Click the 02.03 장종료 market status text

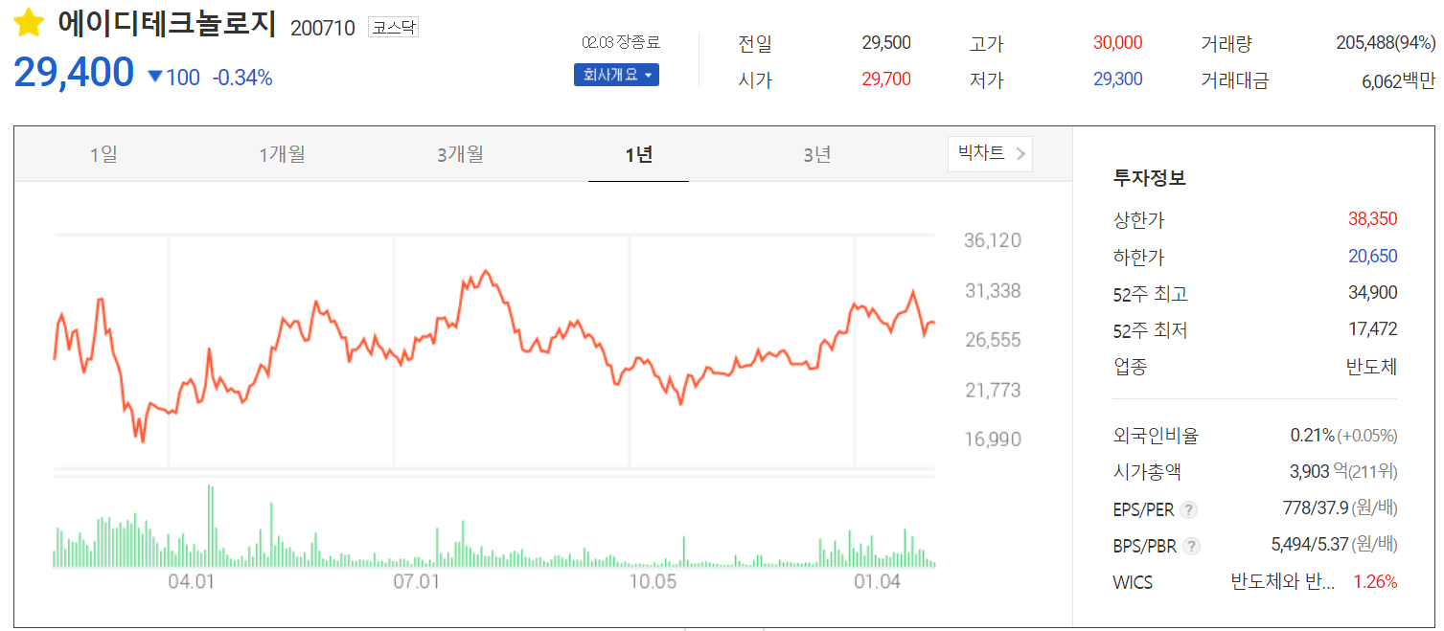[621, 43]
